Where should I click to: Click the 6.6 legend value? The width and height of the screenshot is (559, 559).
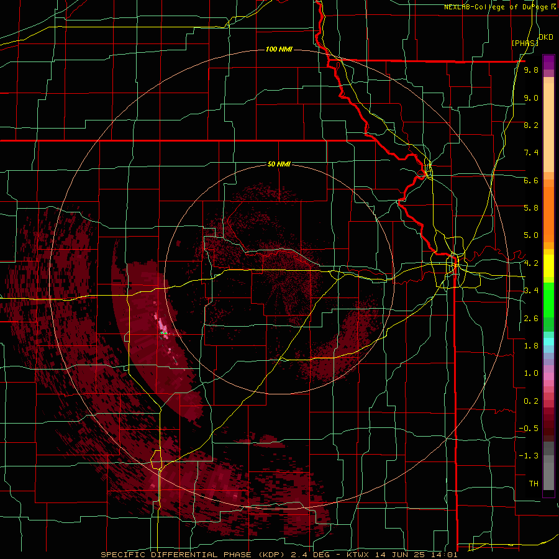pos(531,180)
